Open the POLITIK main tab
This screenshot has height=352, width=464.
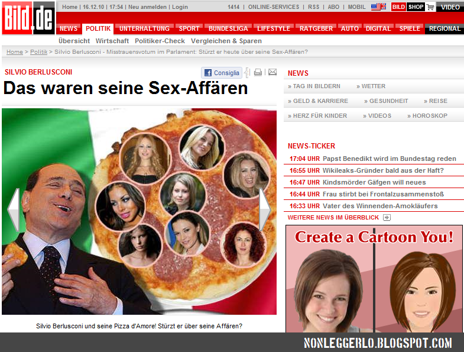click(98, 29)
